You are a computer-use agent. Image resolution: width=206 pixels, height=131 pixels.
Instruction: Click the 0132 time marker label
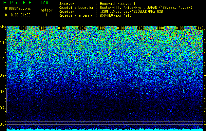tap(42, 28)
